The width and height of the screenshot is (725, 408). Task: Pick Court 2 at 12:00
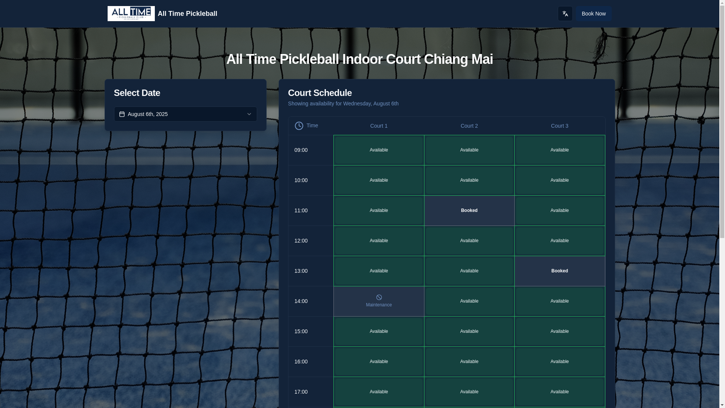[x=469, y=241]
